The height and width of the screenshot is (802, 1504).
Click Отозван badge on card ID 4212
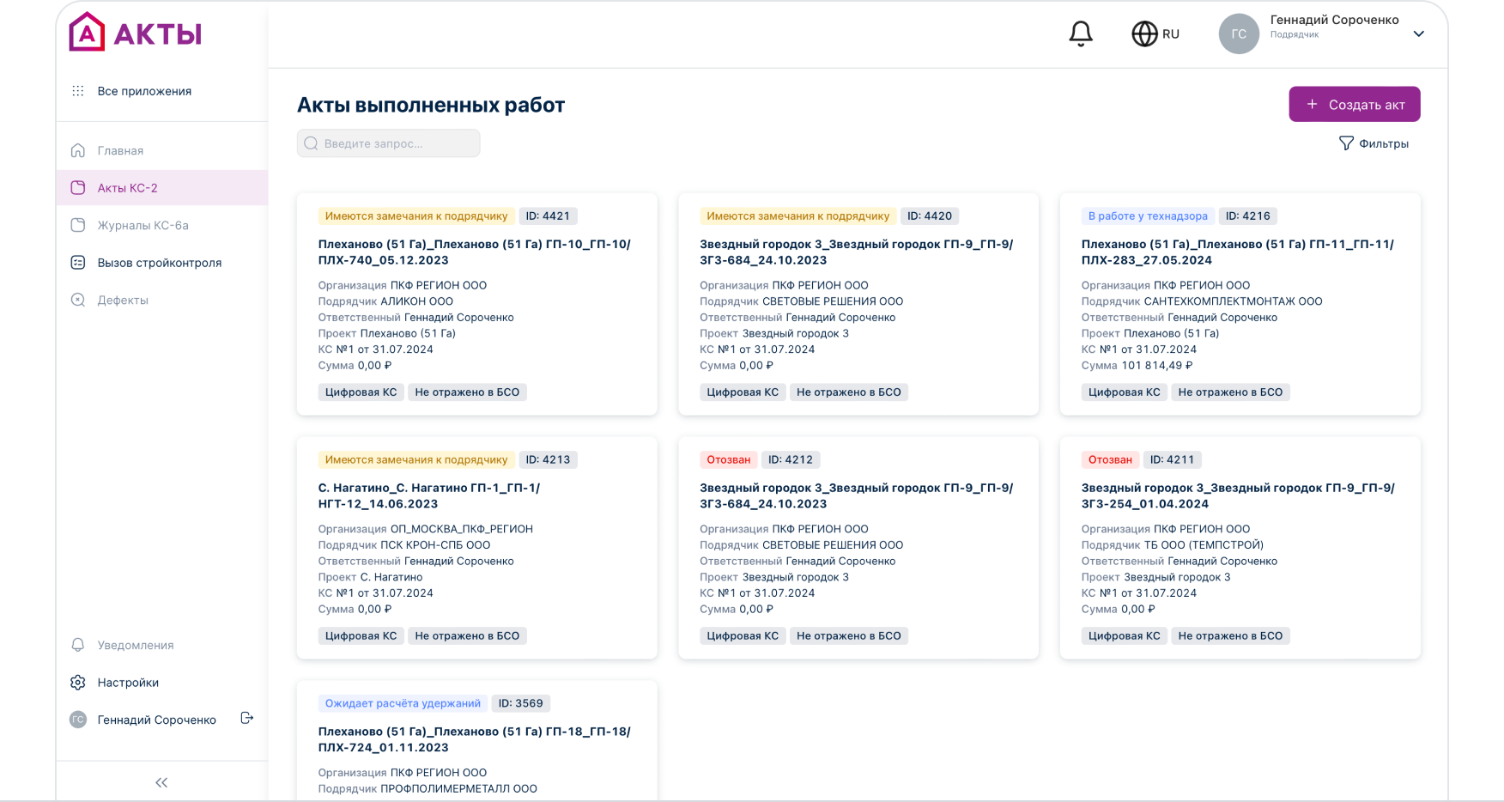pyautogui.click(x=729, y=460)
